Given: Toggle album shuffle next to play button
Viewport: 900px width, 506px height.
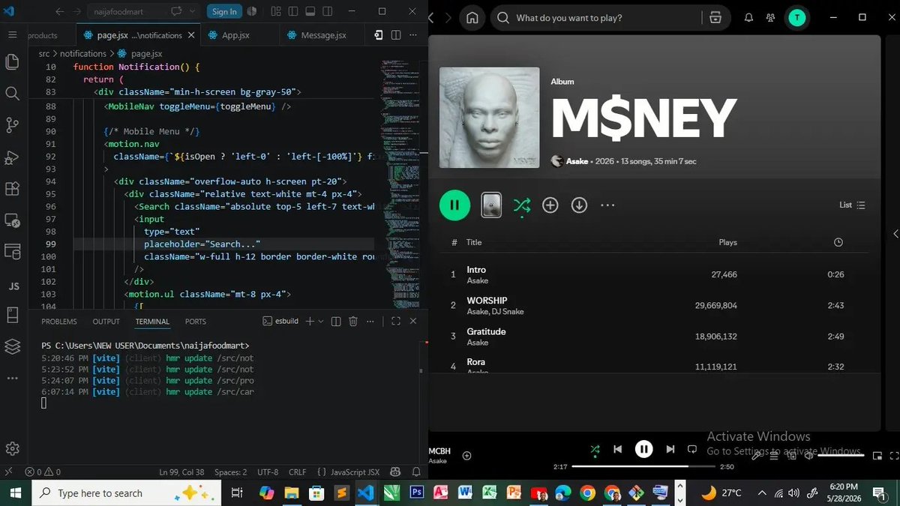Looking at the screenshot, I should point(522,205).
